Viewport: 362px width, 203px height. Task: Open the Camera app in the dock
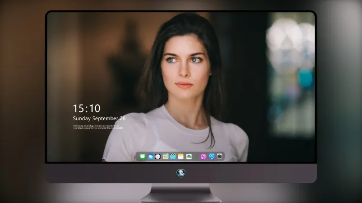(x=219, y=156)
